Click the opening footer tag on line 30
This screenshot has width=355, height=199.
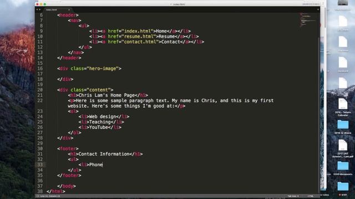[68, 149]
